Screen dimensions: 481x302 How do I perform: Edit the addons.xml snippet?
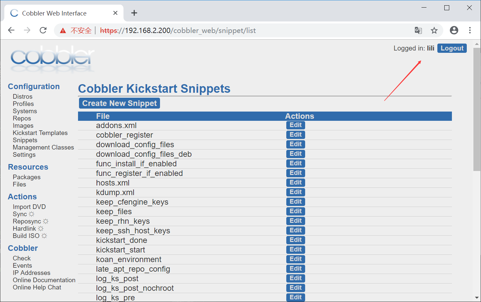tap(296, 125)
